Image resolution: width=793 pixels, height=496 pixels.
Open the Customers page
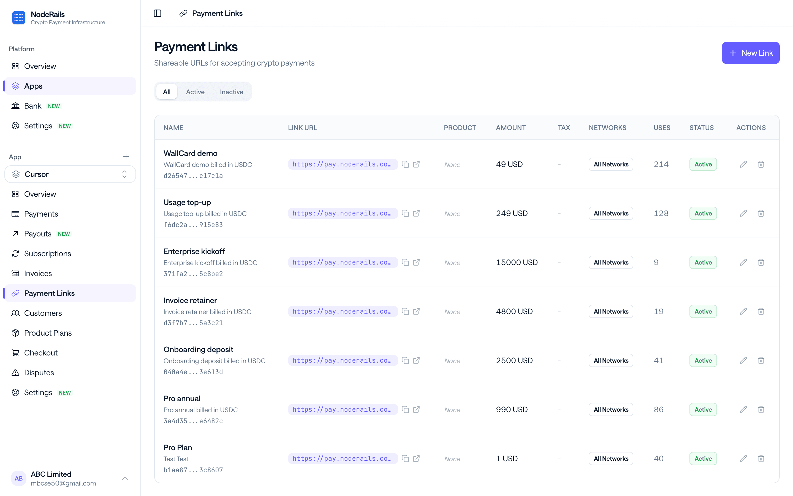coord(70,313)
